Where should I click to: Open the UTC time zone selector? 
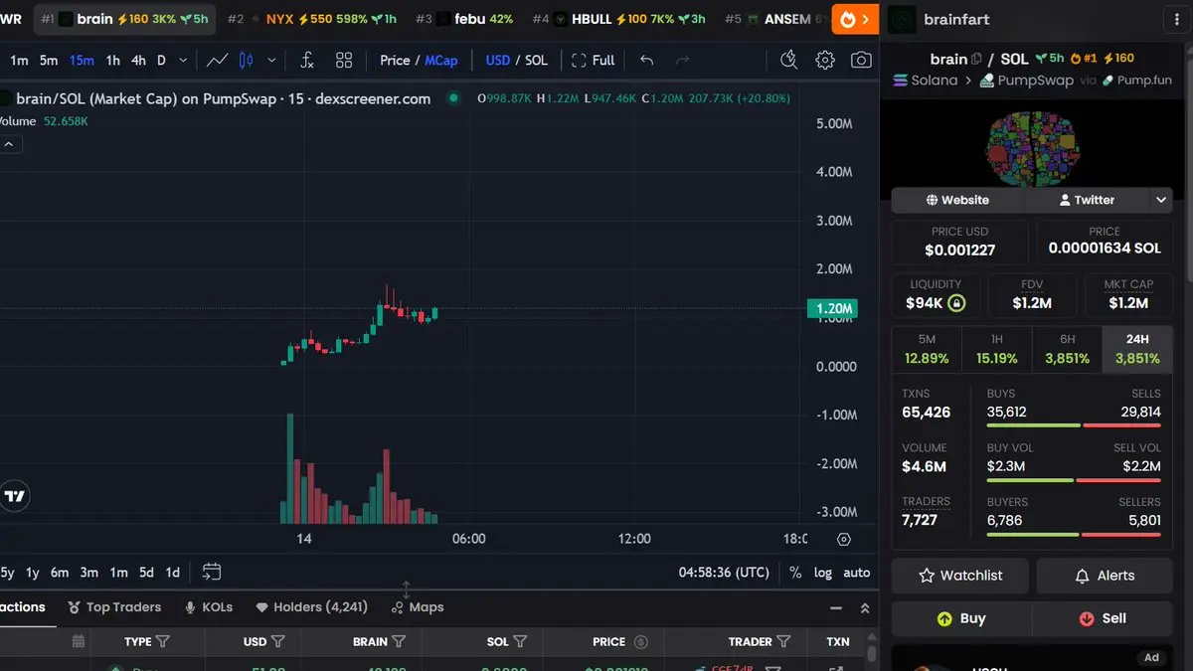click(724, 573)
